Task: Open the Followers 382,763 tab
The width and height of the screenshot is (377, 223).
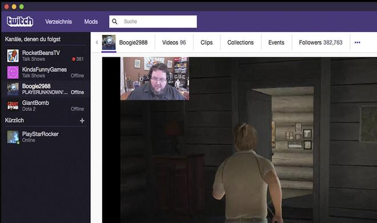Action: [x=320, y=42]
